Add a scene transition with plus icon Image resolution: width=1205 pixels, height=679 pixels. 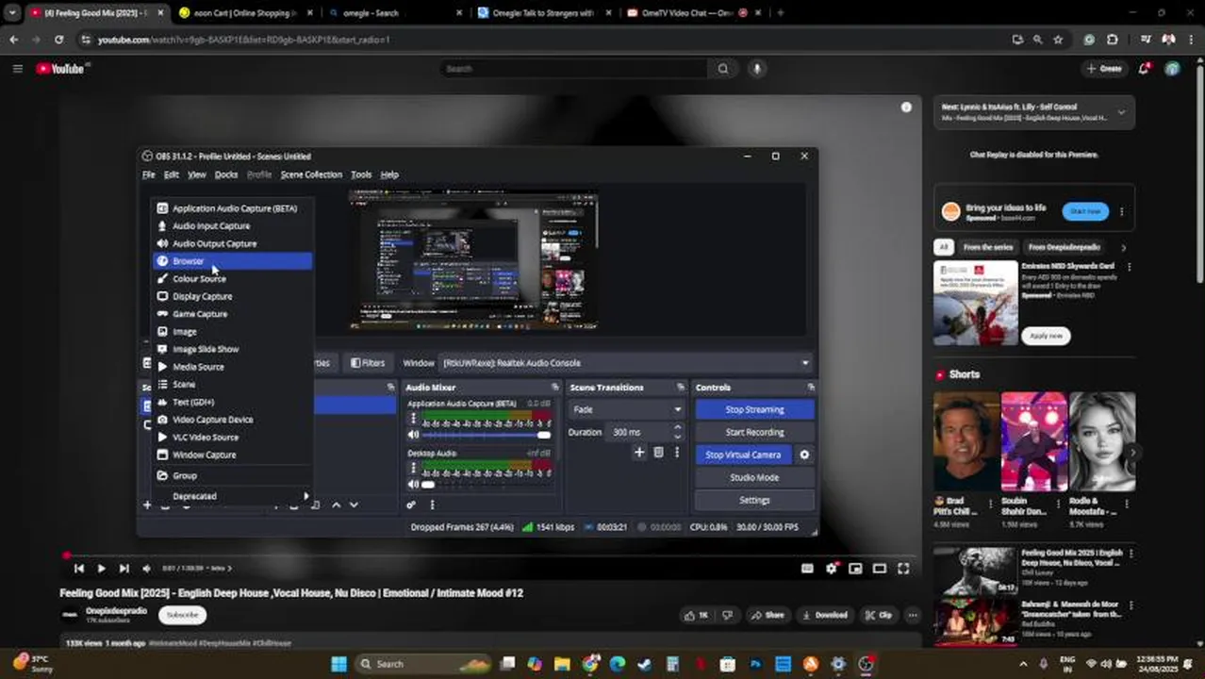(639, 453)
